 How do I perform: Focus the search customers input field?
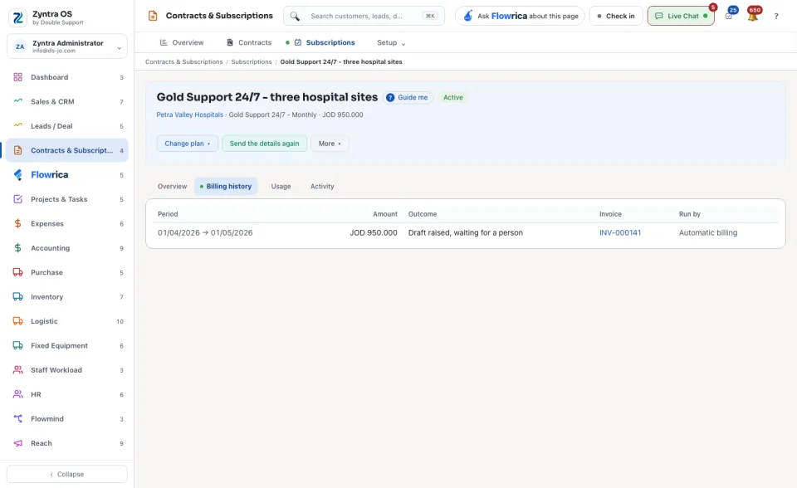pos(364,17)
